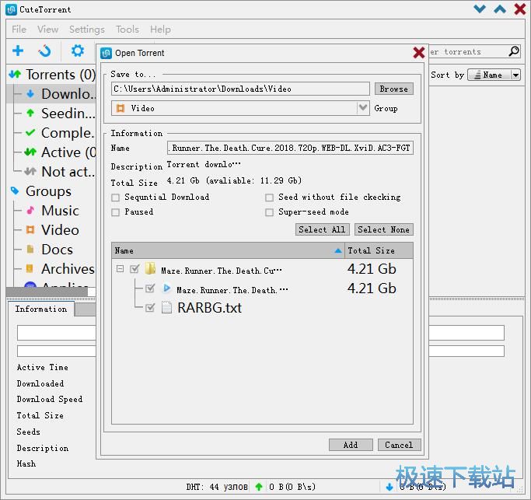Viewport: 531px width, 500px height.
Task: Click the RARBG.txt file icon
Action: click(166, 308)
